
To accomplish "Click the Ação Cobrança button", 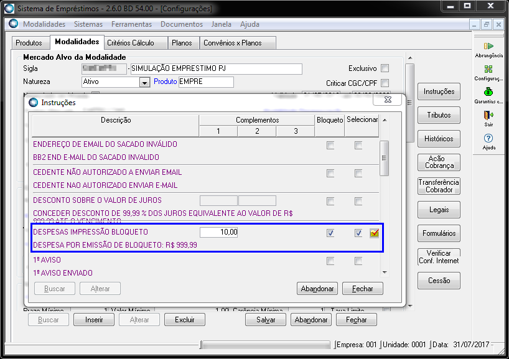I will (439, 162).
